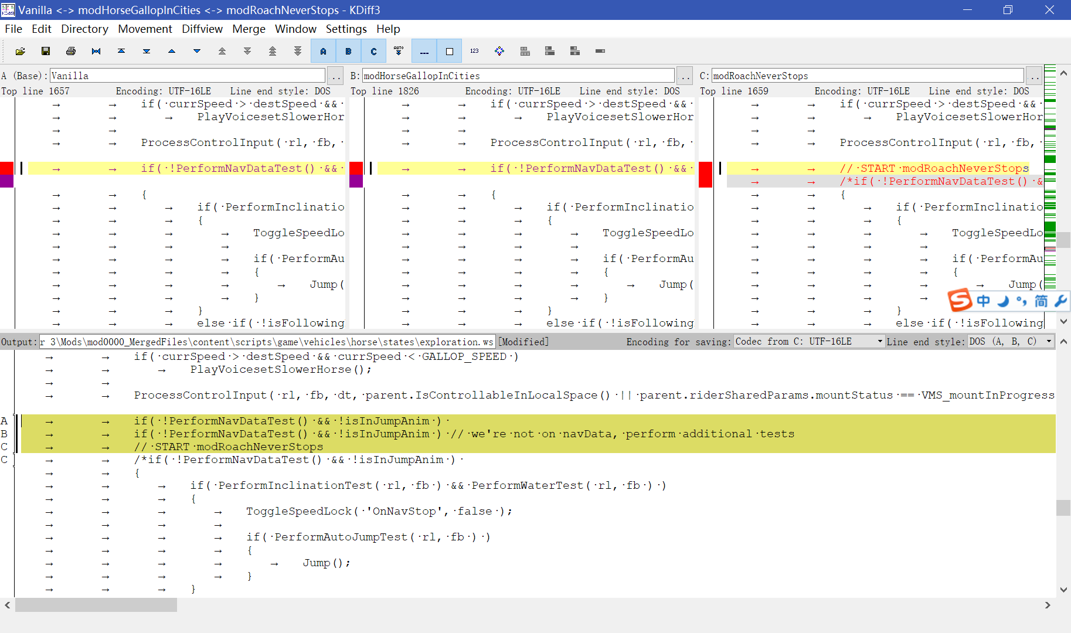Viewport: 1071px width, 633px height.
Task: Toggle third window layout icon
Action: 575,52
